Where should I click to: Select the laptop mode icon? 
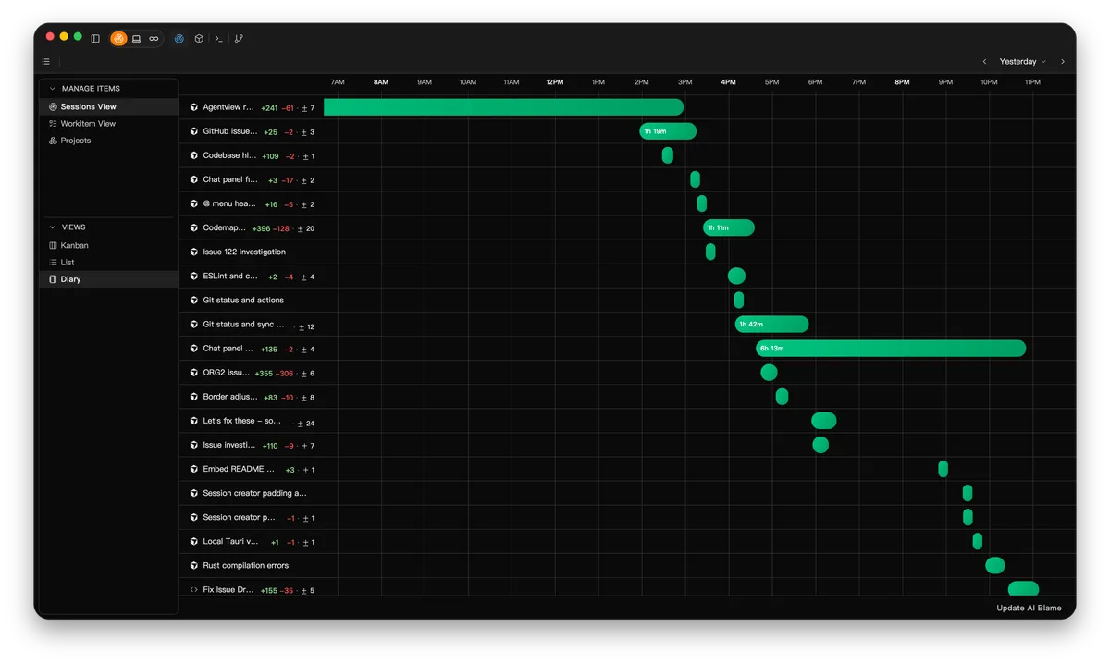tap(136, 39)
